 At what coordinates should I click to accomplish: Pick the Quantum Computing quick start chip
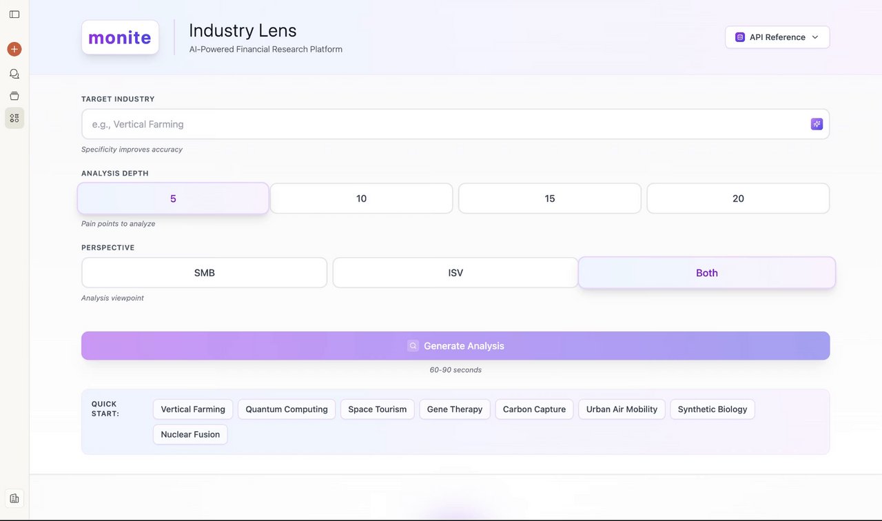pyautogui.click(x=287, y=409)
